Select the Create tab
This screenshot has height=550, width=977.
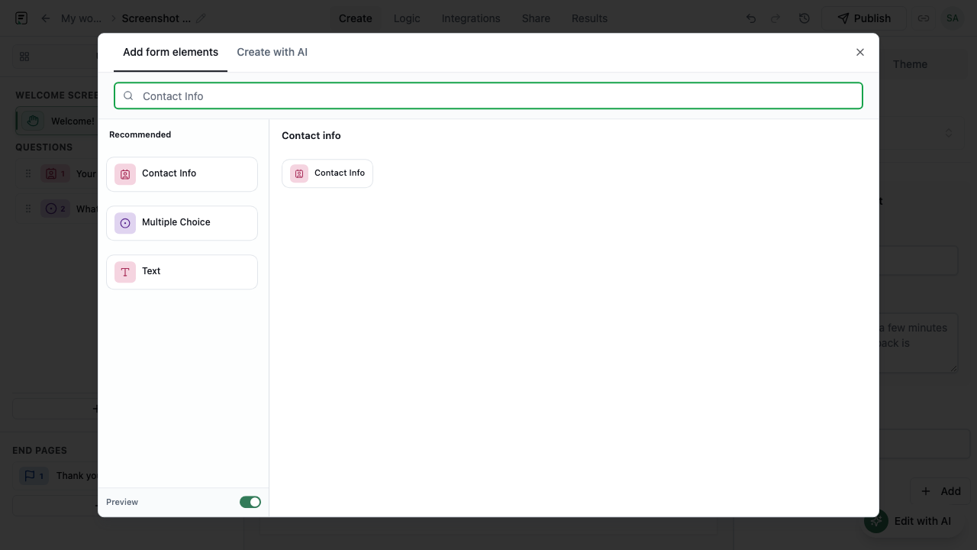356,18
